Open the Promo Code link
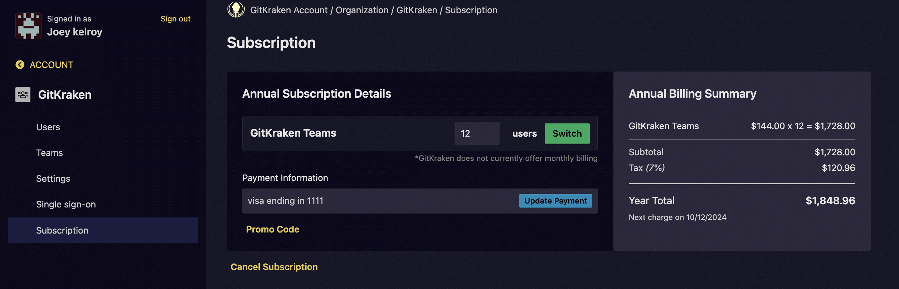This screenshot has height=289, width=899. [272, 230]
